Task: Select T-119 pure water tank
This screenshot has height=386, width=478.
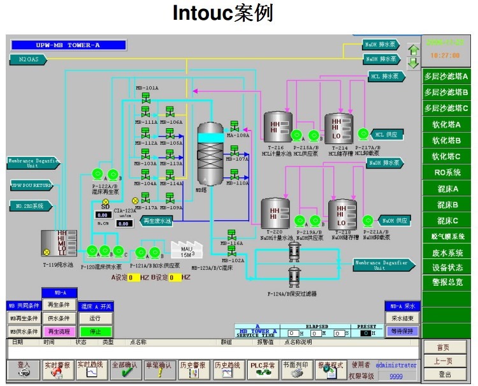Action: (x=59, y=243)
